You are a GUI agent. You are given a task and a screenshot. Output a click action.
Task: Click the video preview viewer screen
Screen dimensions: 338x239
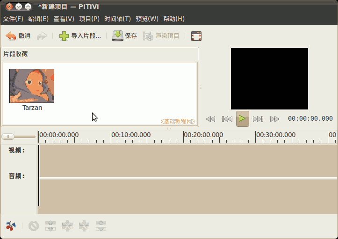(269, 79)
